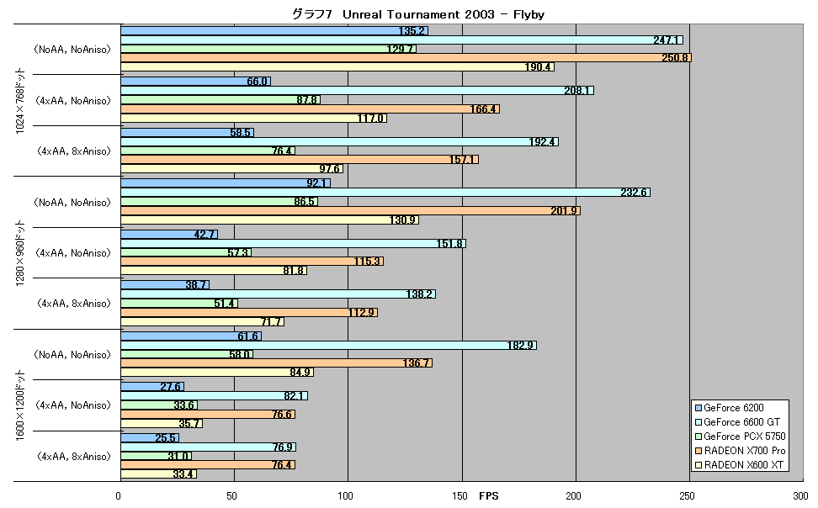This screenshot has width=818, height=508.
Task: Click the GeForce 6200 blue legend swatch
Action: [698, 409]
